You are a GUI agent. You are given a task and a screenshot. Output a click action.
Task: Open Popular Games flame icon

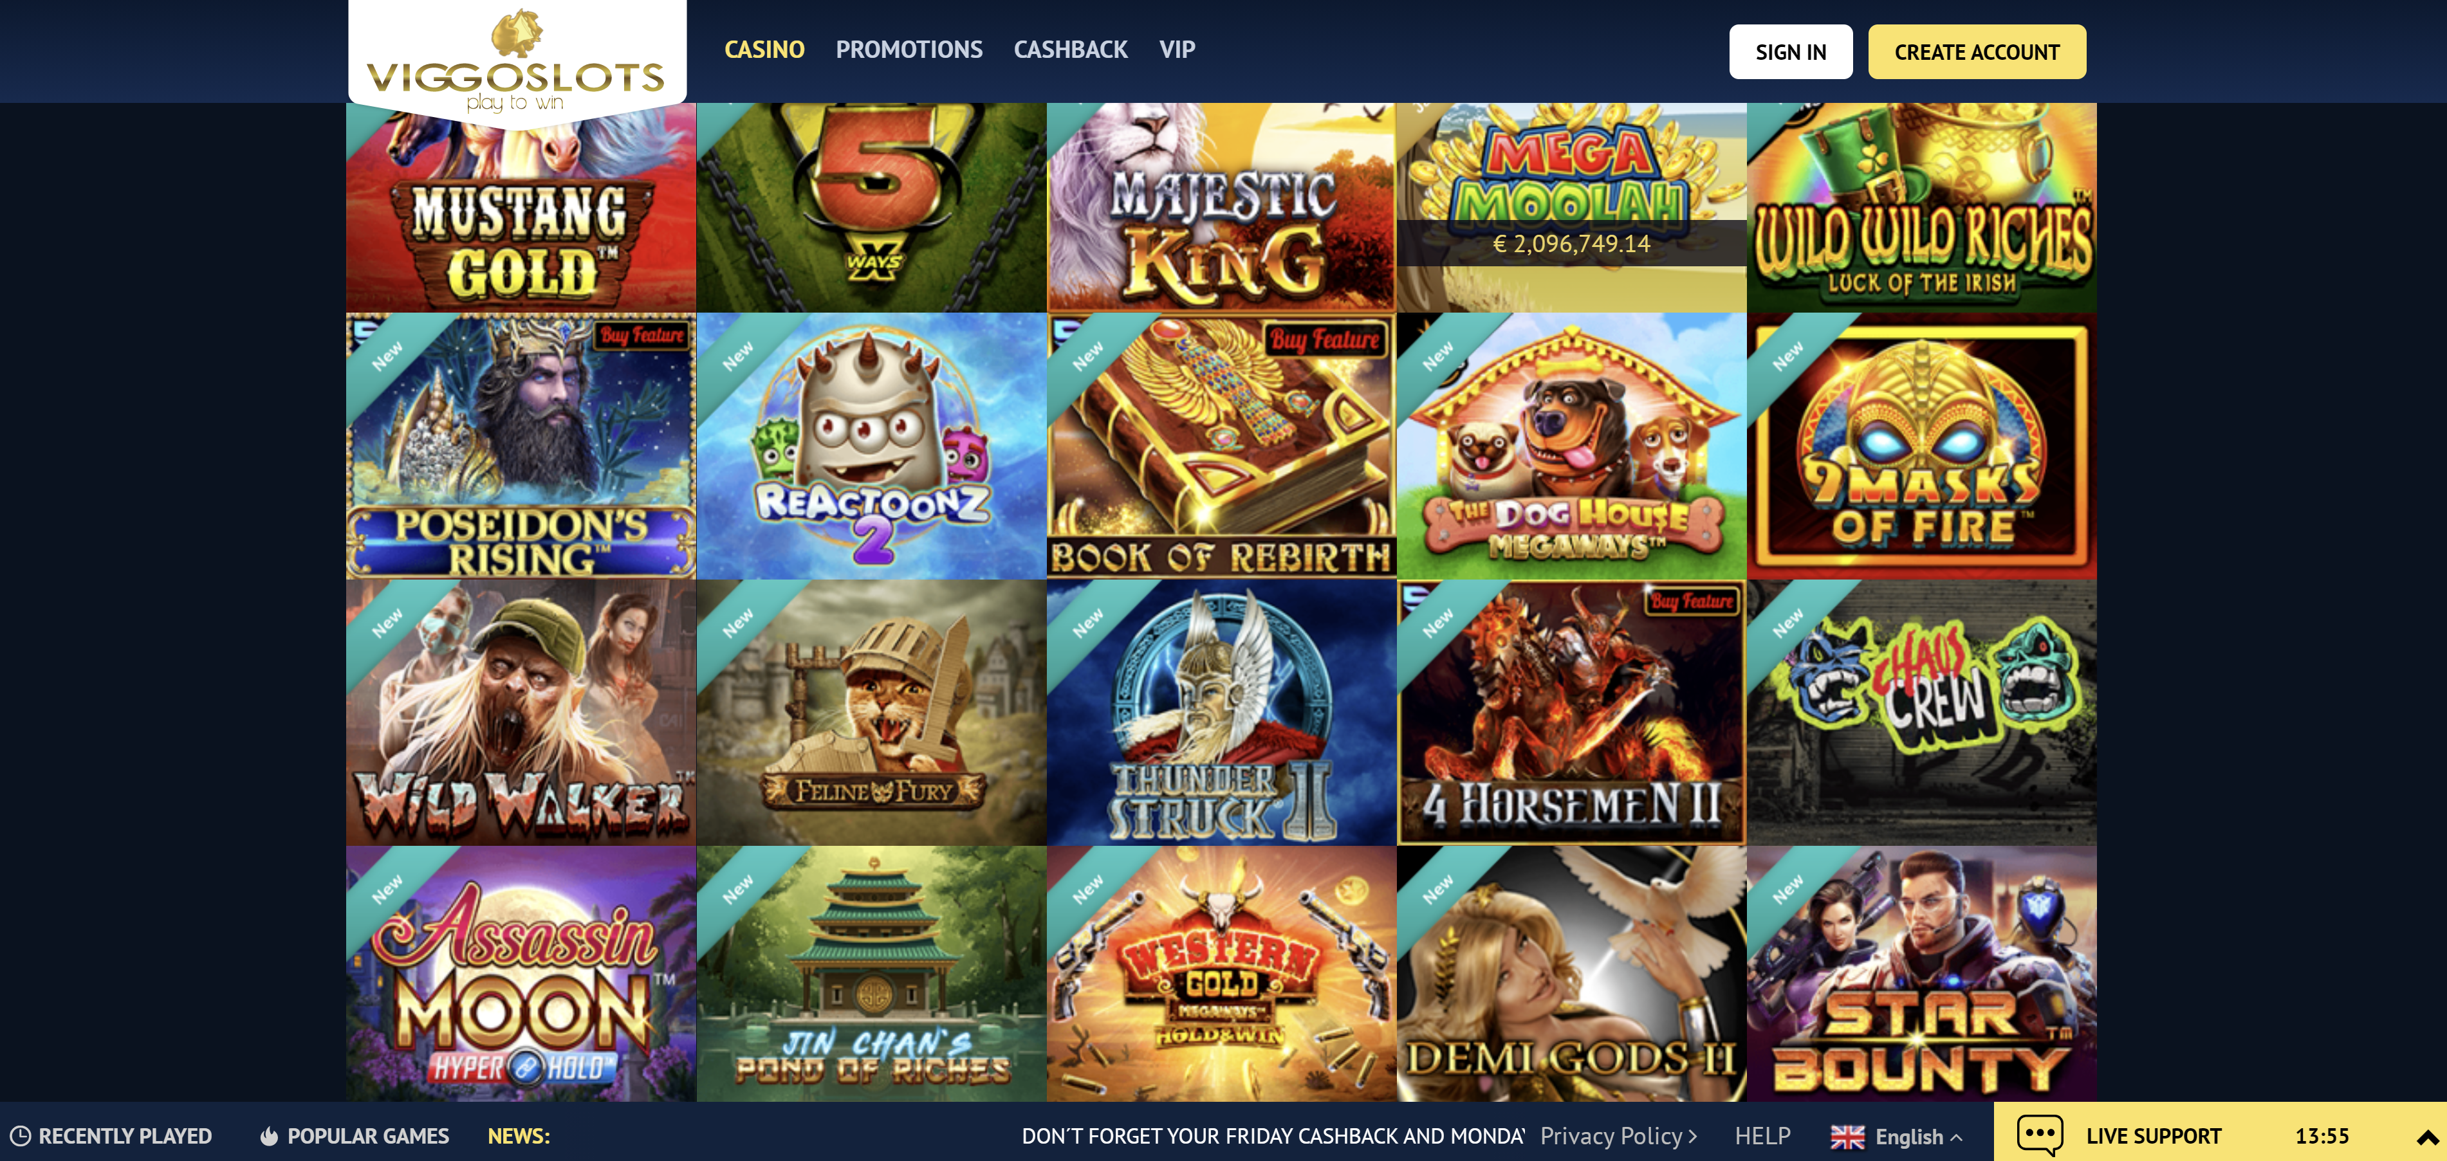coord(270,1135)
